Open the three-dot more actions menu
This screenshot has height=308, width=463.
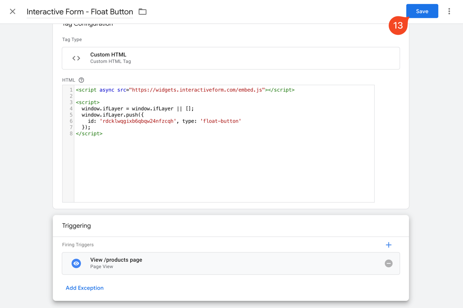coord(449,11)
